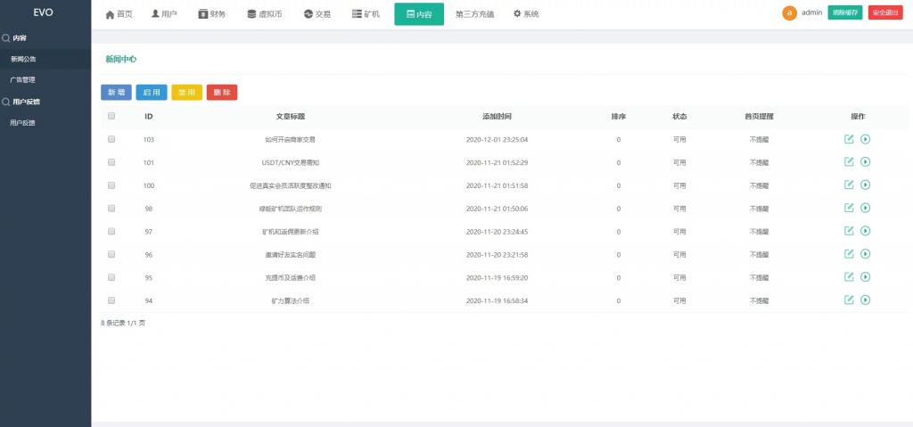The image size is (913, 427).
Task: Select the checkbox for article ID 97
Action: coord(111,231)
